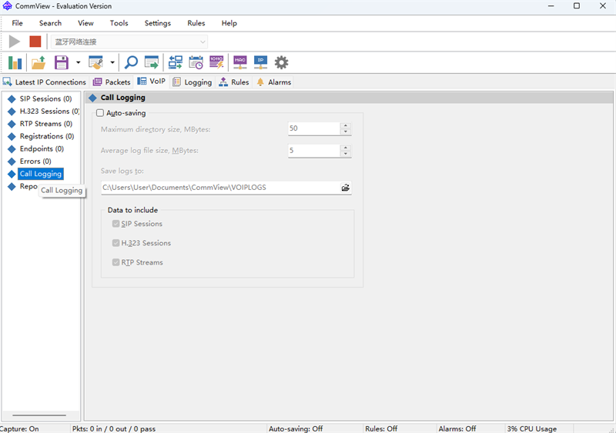
Task: Click the maximum directory size field
Action: [314, 128]
